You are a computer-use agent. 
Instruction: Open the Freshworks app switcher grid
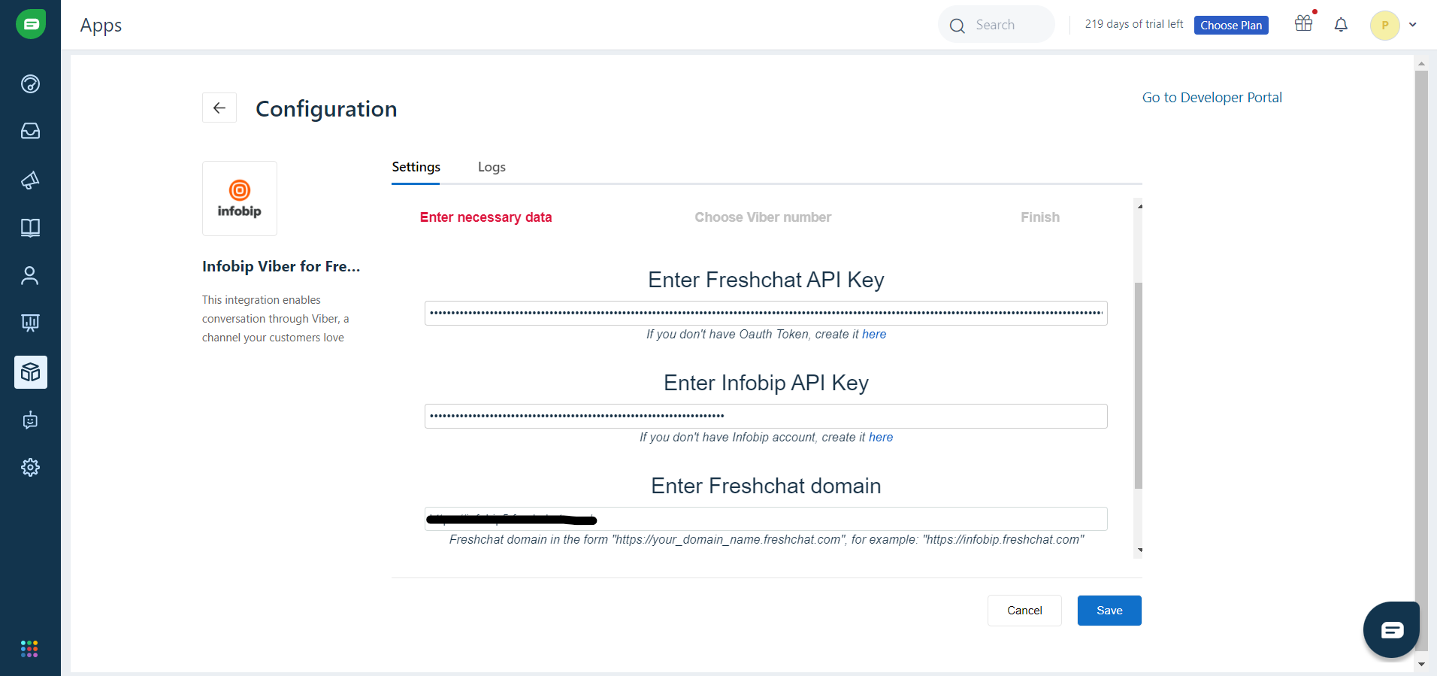[x=29, y=649]
